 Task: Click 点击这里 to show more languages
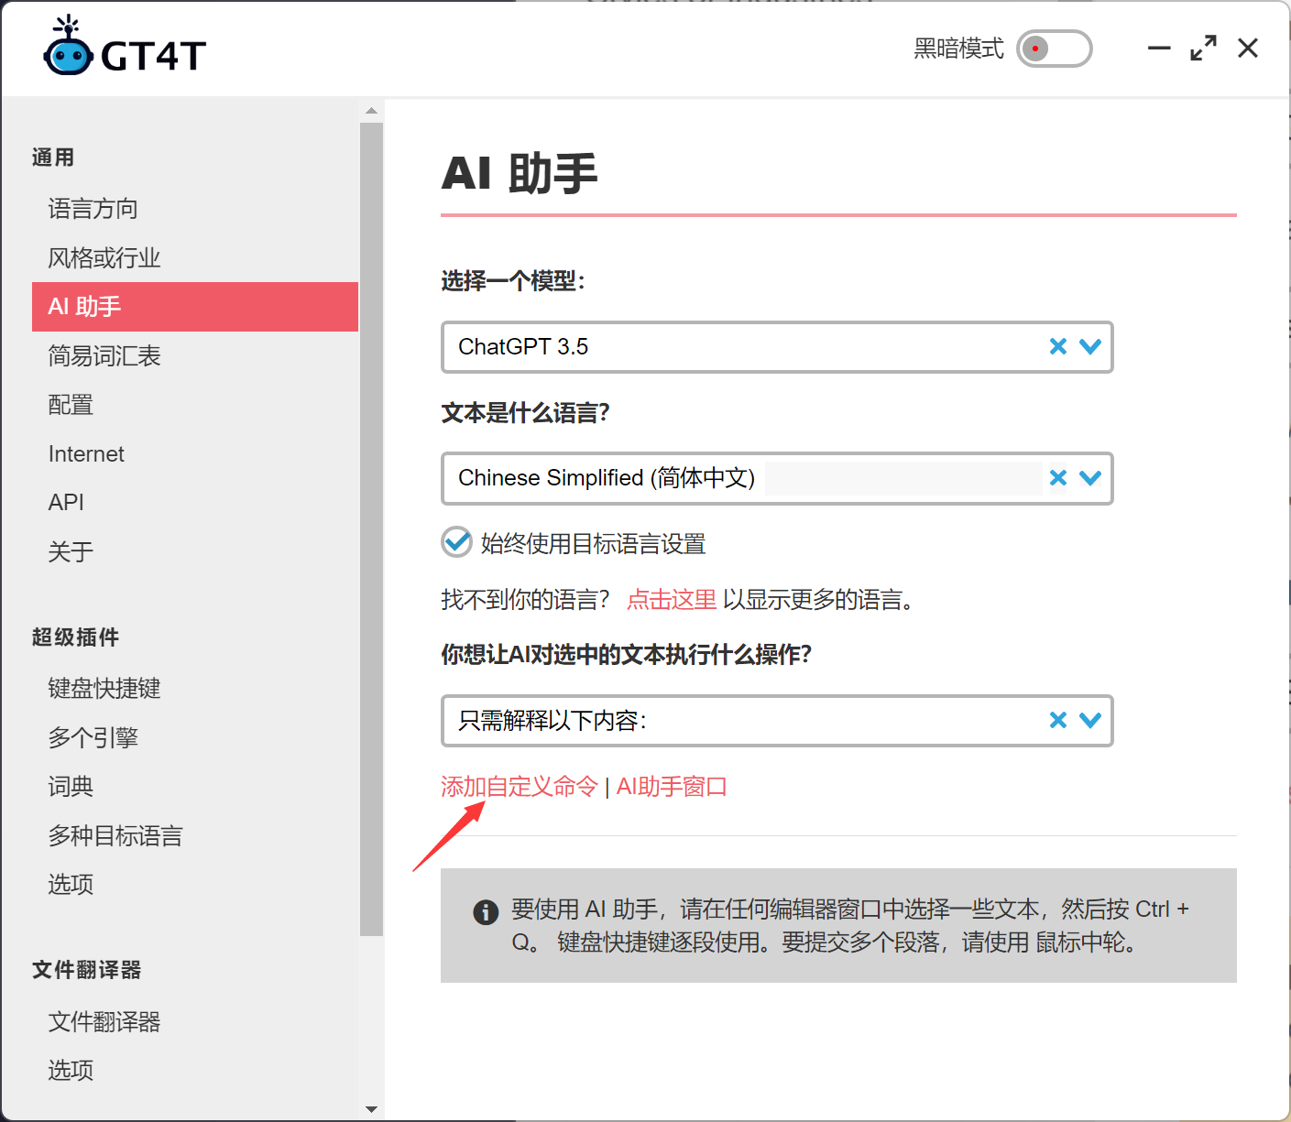point(672,600)
